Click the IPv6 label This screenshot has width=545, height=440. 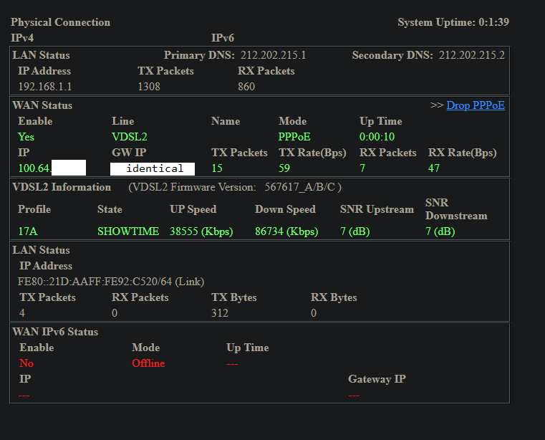[x=223, y=37]
